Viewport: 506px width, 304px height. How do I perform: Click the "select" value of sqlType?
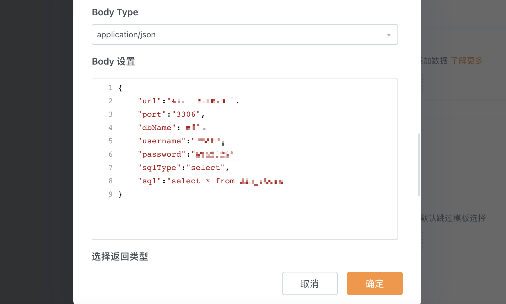point(205,168)
